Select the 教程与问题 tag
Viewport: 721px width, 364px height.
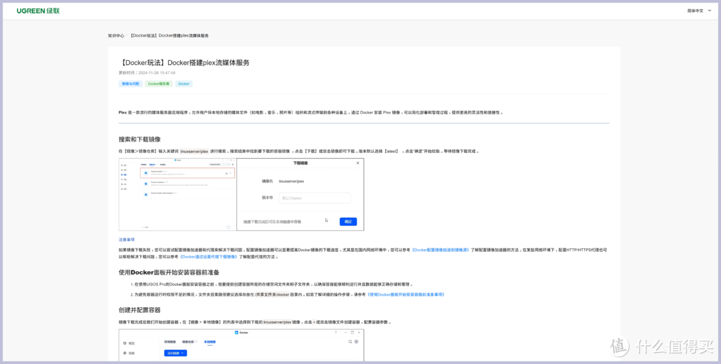click(x=130, y=83)
